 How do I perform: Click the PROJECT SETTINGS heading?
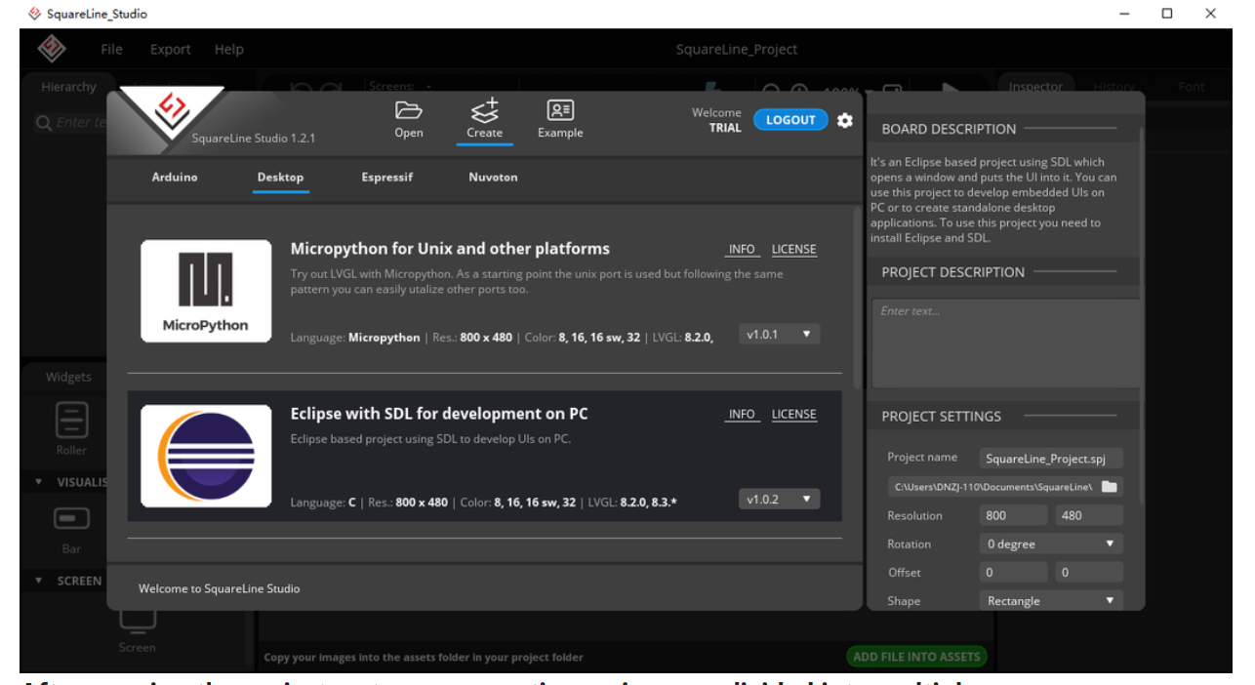click(941, 416)
